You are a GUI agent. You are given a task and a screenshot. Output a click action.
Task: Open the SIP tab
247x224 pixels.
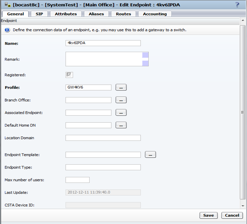pyautogui.click(x=39, y=14)
